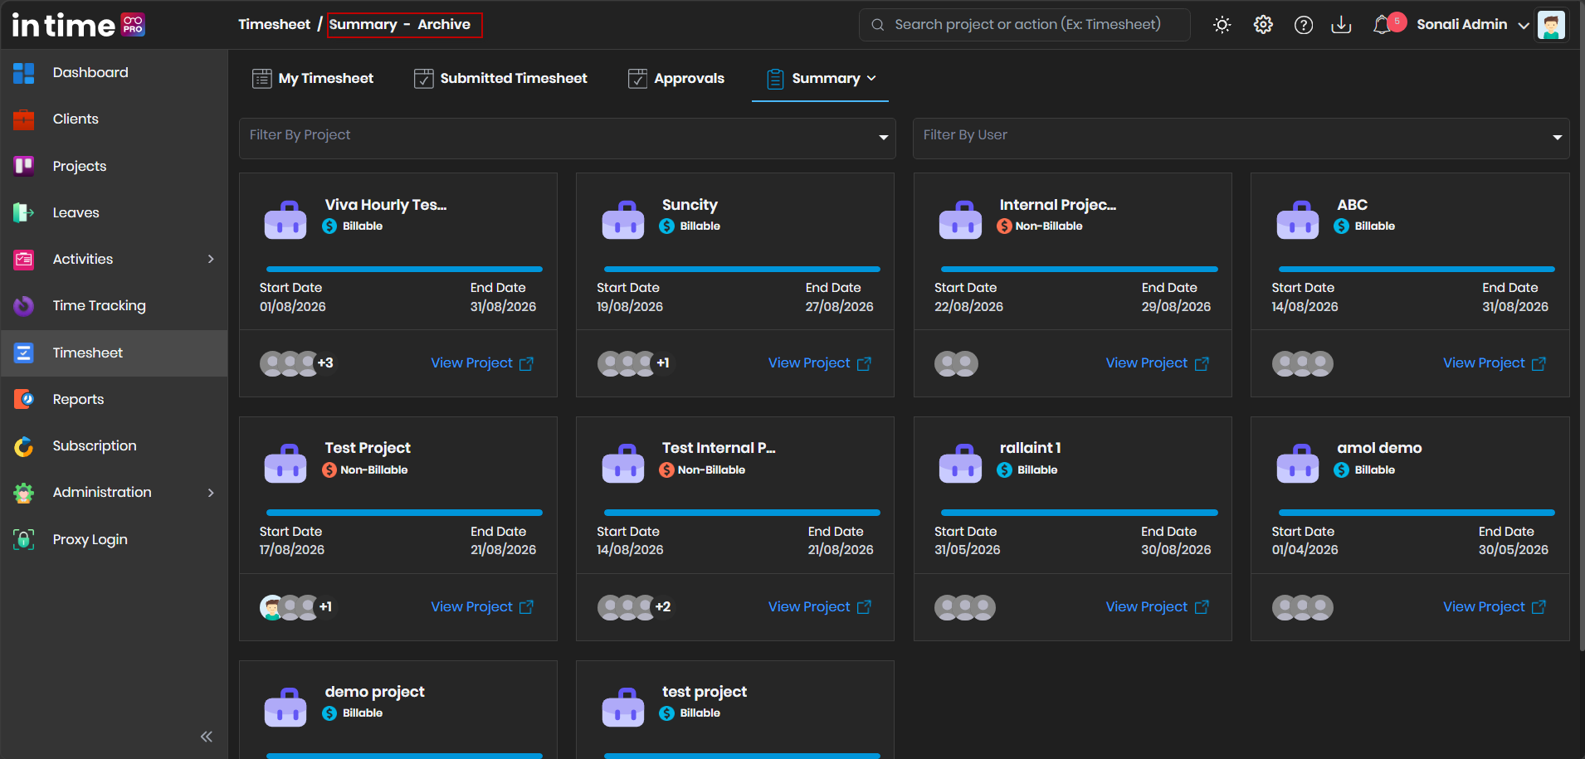Image resolution: width=1585 pixels, height=759 pixels.
Task: Open the Filter By Project dropdown
Action: 568,138
